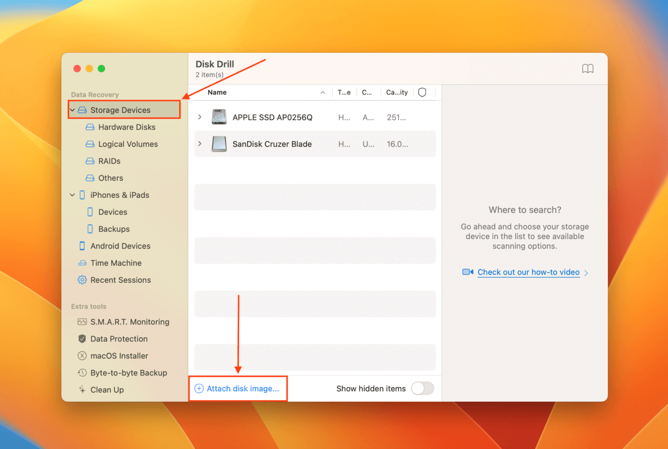Click the Type column header
The image size is (668, 449).
point(345,92)
